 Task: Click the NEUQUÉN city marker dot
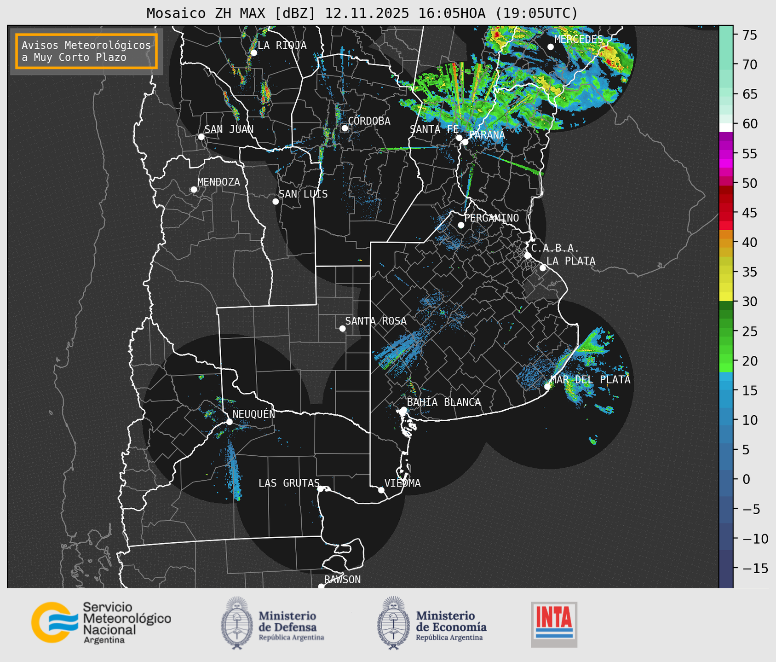(229, 422)
